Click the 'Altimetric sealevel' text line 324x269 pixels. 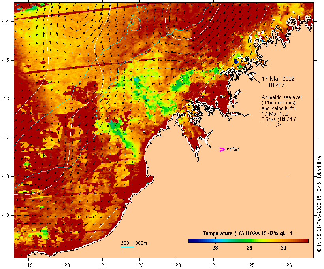(x=282, y=97)
